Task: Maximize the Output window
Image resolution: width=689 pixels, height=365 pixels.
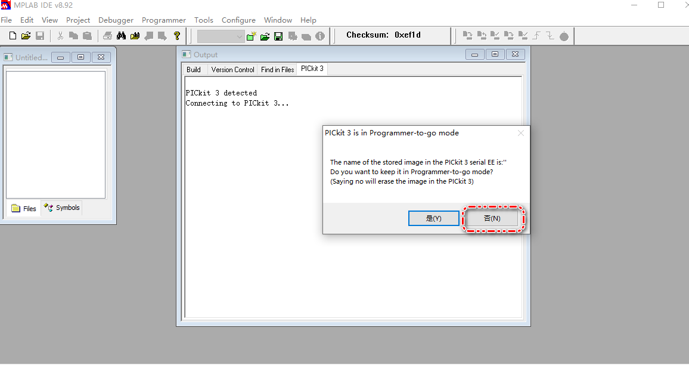Action: [x=495, y=54]
